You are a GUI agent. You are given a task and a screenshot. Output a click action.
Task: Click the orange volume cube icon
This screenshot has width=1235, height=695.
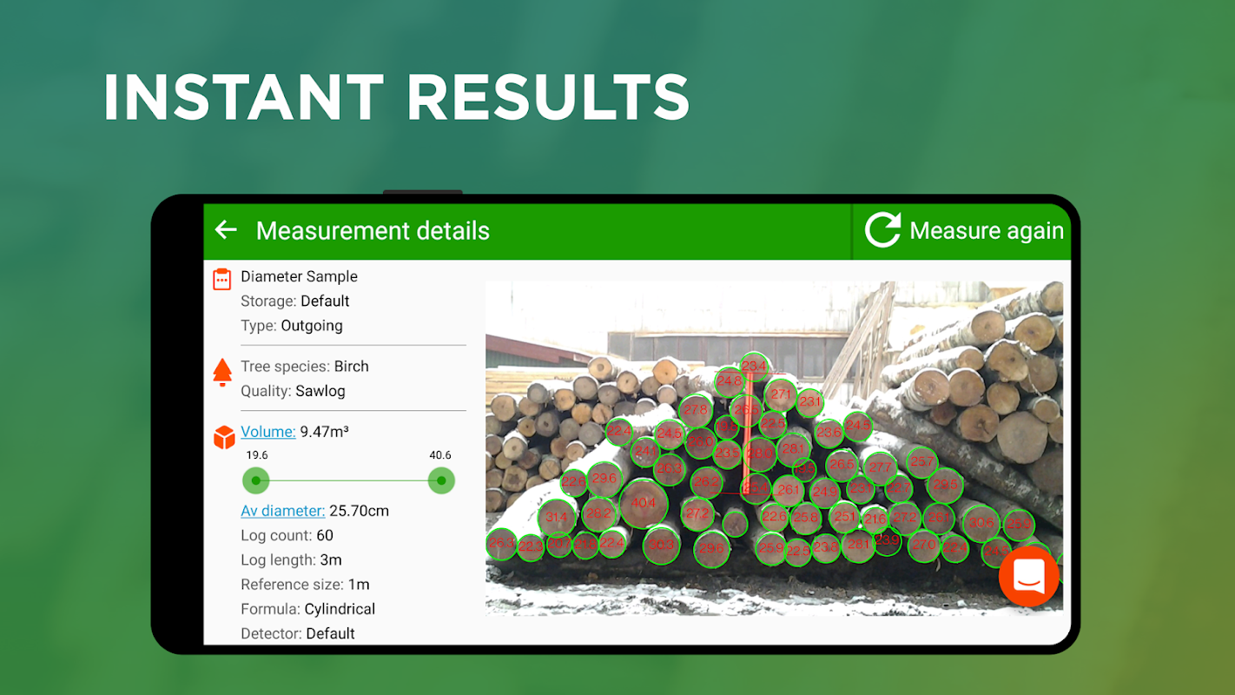[224, 437]
